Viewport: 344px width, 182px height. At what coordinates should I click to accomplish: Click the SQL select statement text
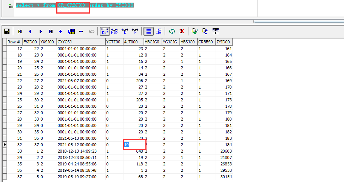[x=75, y=5]
